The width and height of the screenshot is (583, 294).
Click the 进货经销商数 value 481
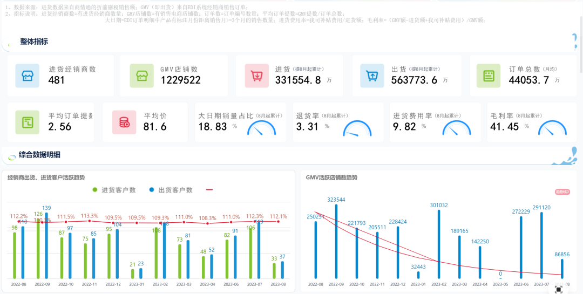click(x=57, y=80)
